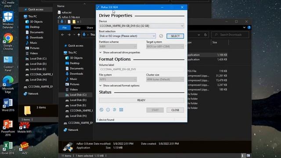
Task: Open JAZZ desktop icon
Action: [x=25, y=148]
